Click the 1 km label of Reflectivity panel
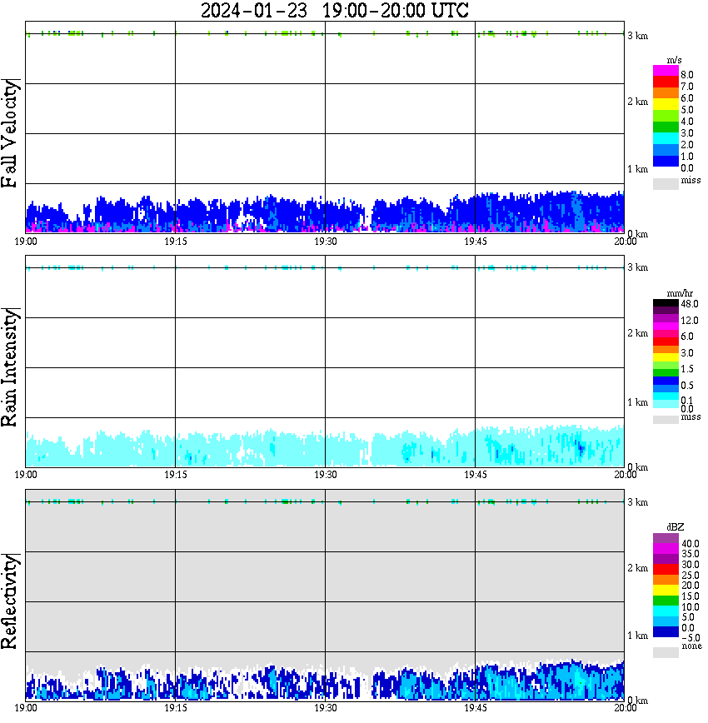Screen dimensions: 708x723 pos(638,636)
